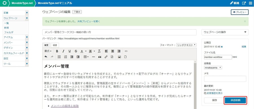
Task: Expand the ツール sidebar menu
Action: point(27,64)
